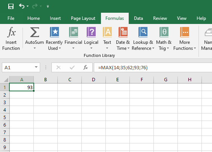
Task: Click the Undo arrow icon
Action: tap(22, 6)
